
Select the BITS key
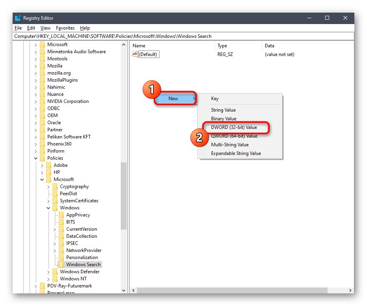[x=71, y=222]
